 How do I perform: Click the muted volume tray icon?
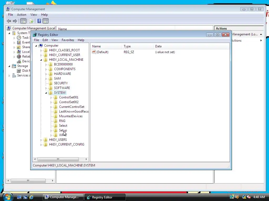pos(249,197)
